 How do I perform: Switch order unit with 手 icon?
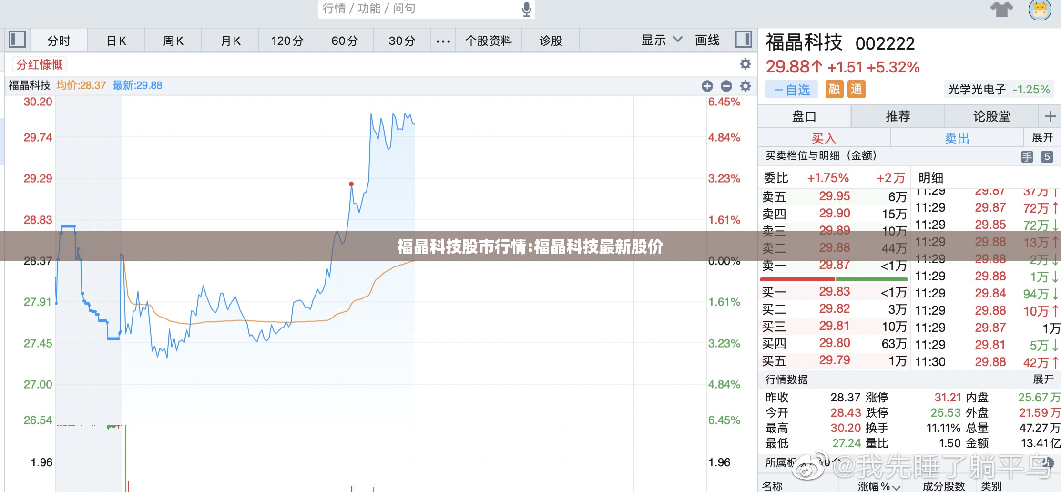coord(1027,157)
